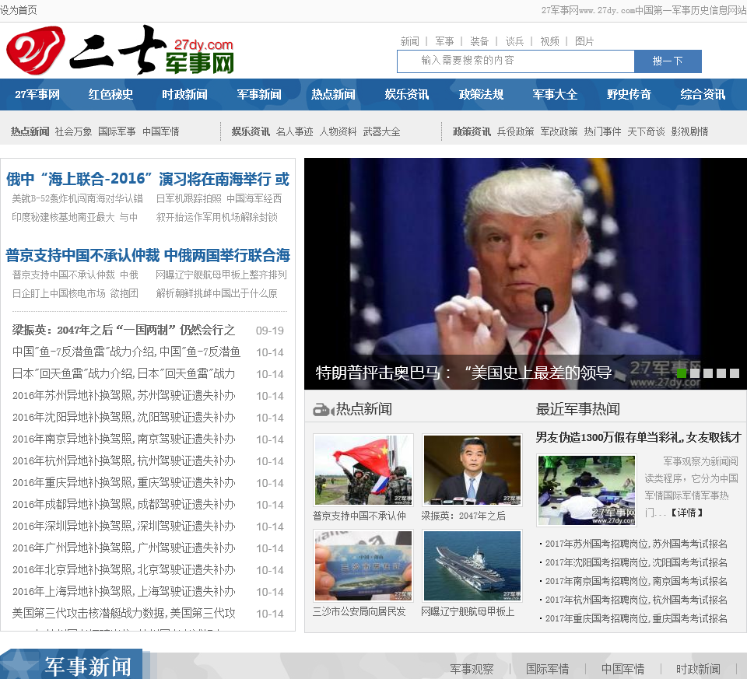This screenshot has width=747, height=679.
Task: Open 军事新闻 in main navigation
Action: point(259,94)
